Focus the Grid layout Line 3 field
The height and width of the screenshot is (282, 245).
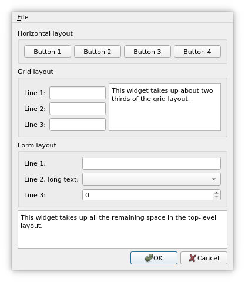[x=78, y=125]
